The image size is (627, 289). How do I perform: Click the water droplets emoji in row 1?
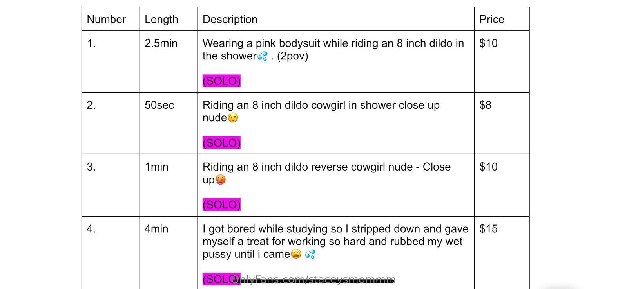262,56
